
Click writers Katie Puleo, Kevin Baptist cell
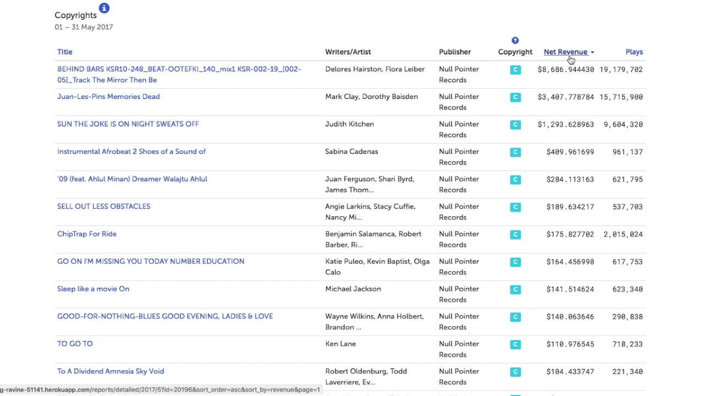377,267
